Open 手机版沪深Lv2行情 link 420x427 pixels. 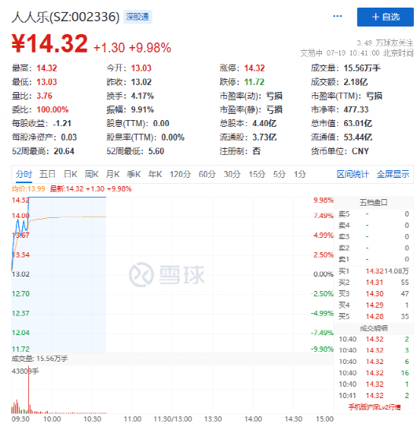point(374,406)
